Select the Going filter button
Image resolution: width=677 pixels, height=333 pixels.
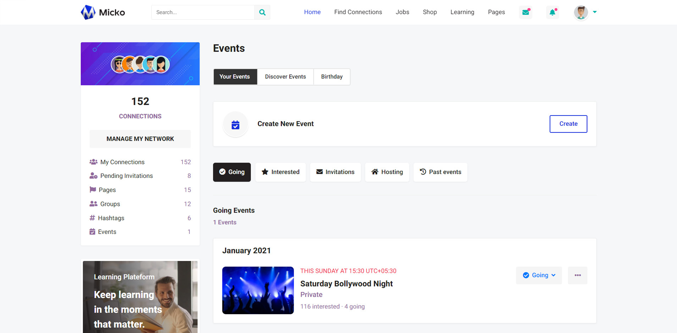(232, 172)
